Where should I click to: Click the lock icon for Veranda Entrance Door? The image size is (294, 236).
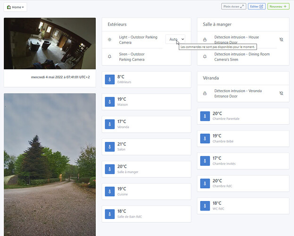[x=205, y=93]
